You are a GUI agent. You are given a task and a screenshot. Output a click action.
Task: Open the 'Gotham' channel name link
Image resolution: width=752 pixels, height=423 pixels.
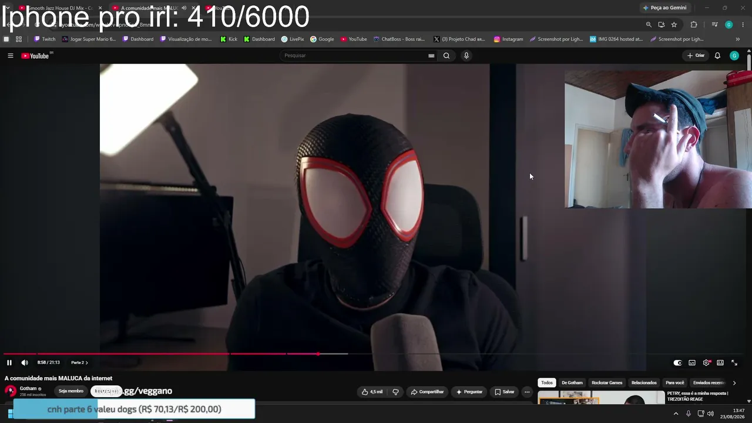28,388
